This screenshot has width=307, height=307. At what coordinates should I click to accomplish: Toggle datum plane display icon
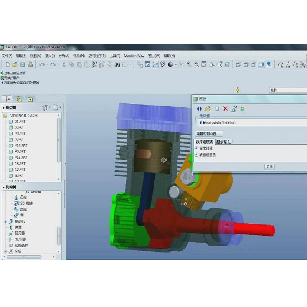coord(281,64)
